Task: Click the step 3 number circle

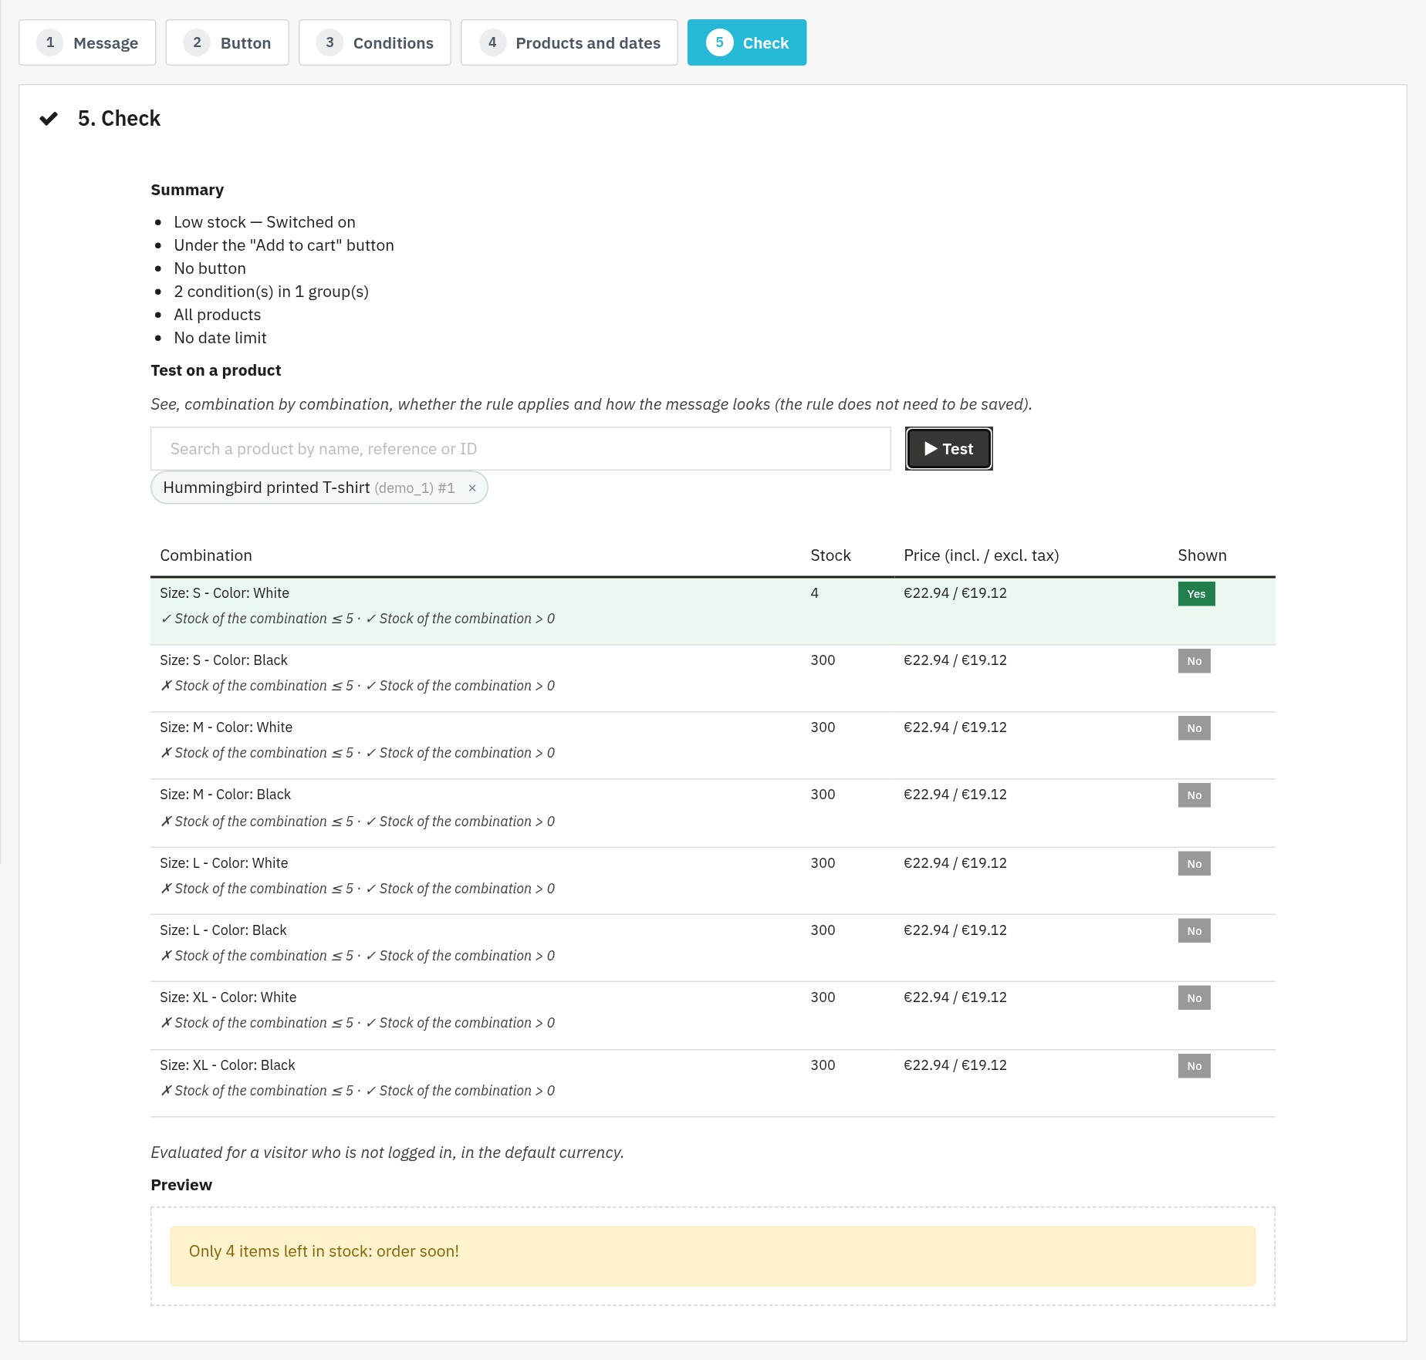Action: pyautogui.click(x=329, y=42)
